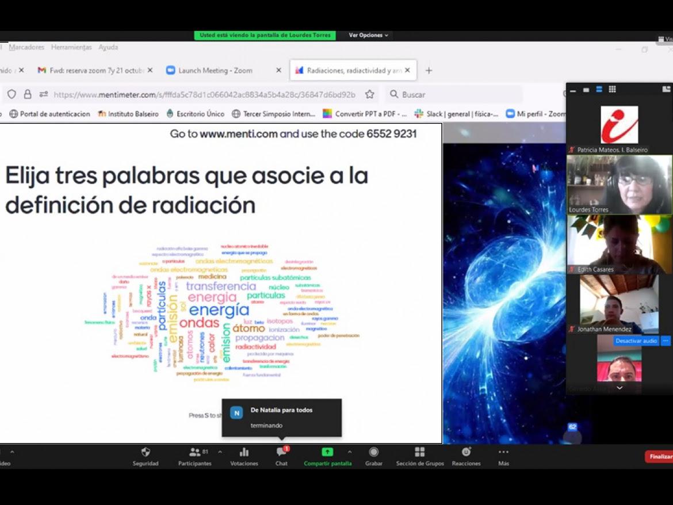Screen dimensions: 673x505
Task: Expand sharing options next to Compartir pantalla
Action: [x=350, y=453]
